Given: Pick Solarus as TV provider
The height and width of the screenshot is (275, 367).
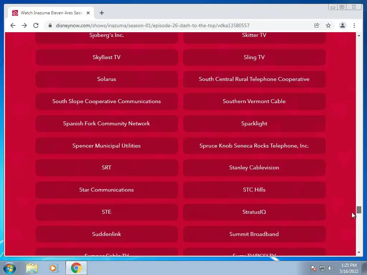Looking at the screenshot, I should tap(107, 79).
